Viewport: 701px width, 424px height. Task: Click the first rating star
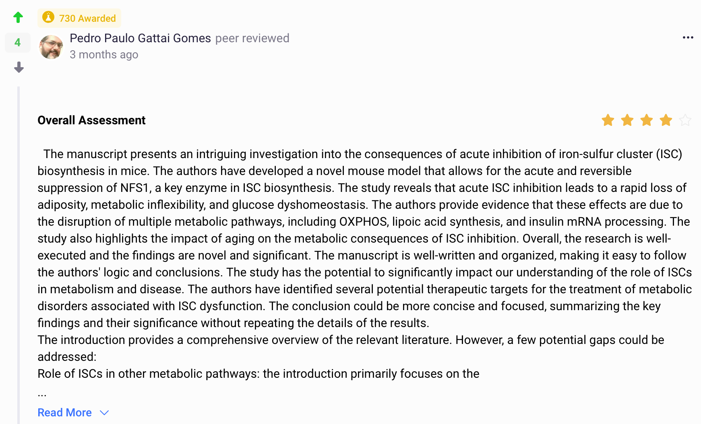pos(608,120)
